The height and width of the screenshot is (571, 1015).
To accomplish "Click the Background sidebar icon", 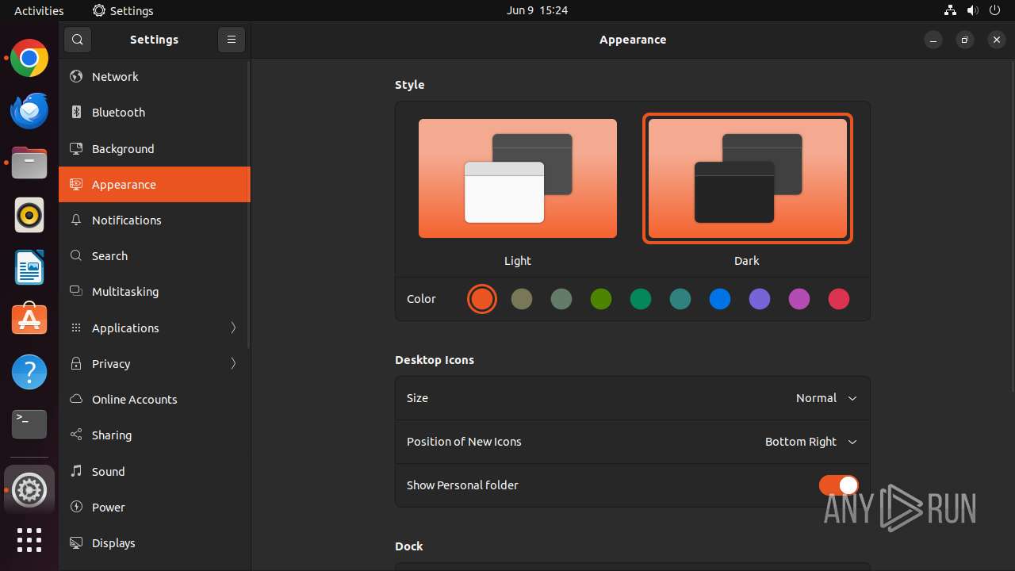I will point(76,148).
